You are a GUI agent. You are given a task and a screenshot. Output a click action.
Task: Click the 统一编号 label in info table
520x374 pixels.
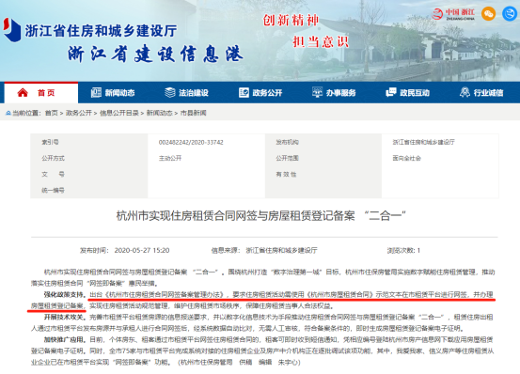click(53, 191)
